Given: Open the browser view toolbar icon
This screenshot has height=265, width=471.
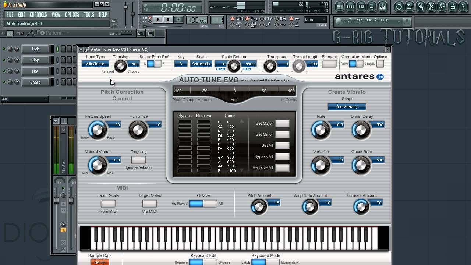Looking at the screenshot, I should point(372,7).
